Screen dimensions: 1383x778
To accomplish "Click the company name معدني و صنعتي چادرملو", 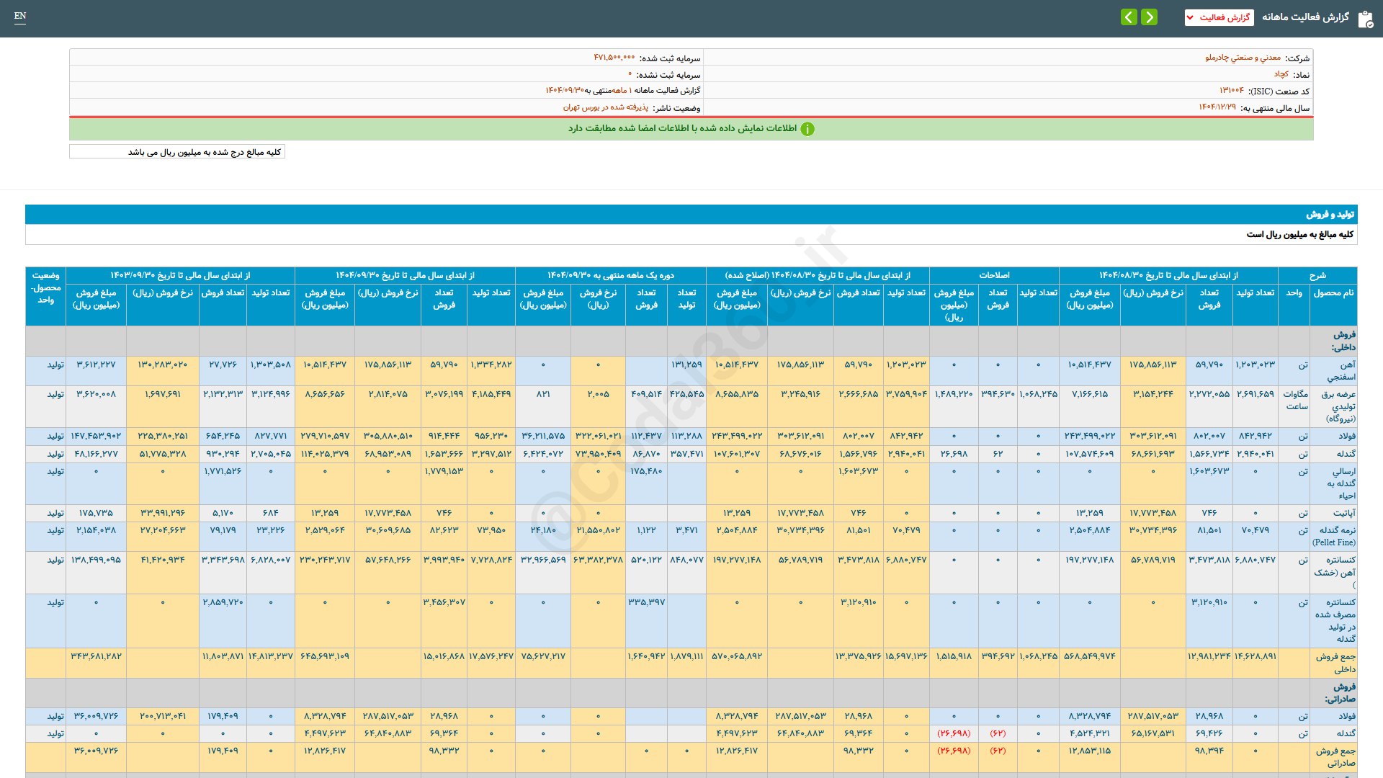I will (1243, 58).
